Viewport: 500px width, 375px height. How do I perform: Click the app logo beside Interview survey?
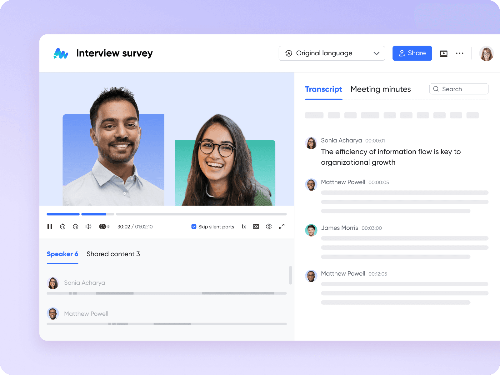[x=61, y=53]
